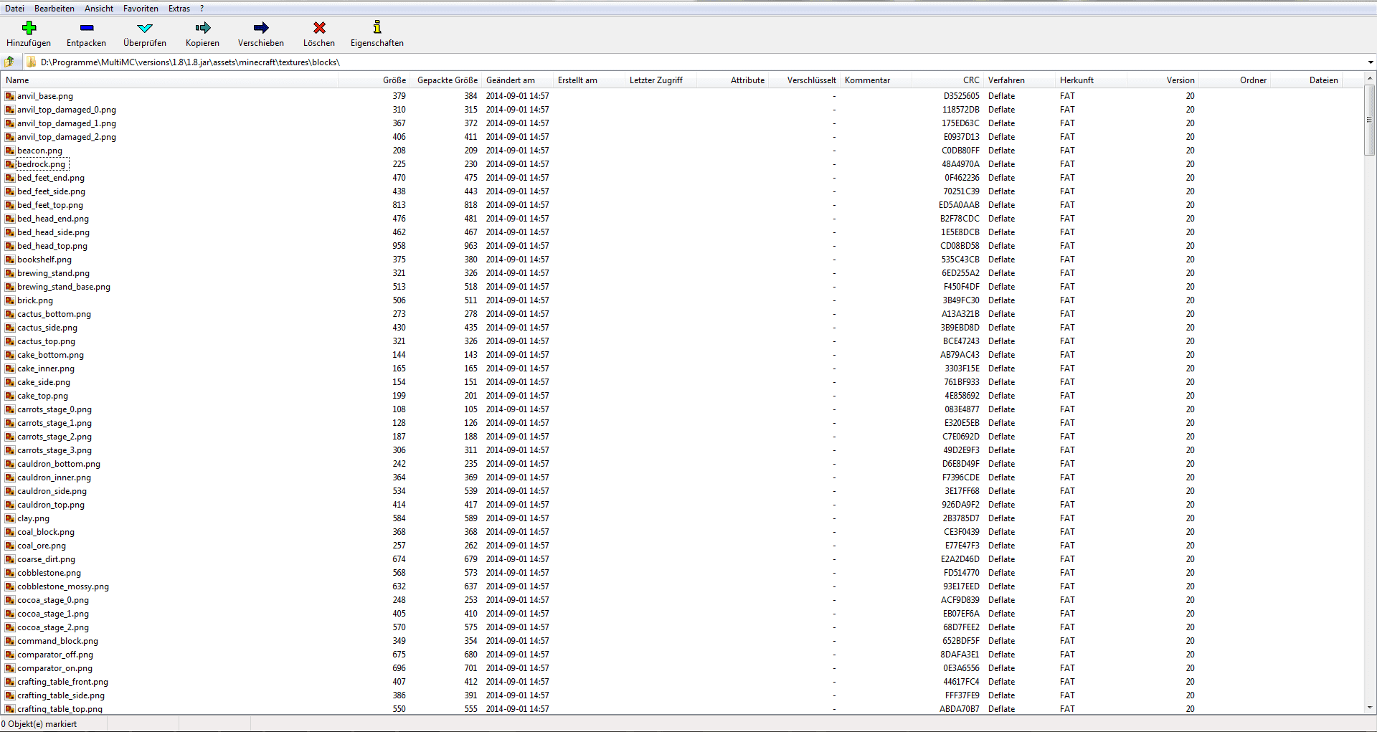The height and width of the screenshot is (732, 1377).
Task: Click the '0 Objekt(e) markiert' status text
Action: coord(39,724)
